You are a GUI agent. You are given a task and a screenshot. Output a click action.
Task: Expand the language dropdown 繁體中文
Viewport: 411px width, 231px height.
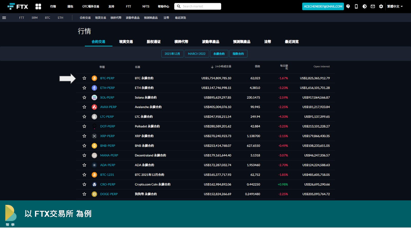395,6
